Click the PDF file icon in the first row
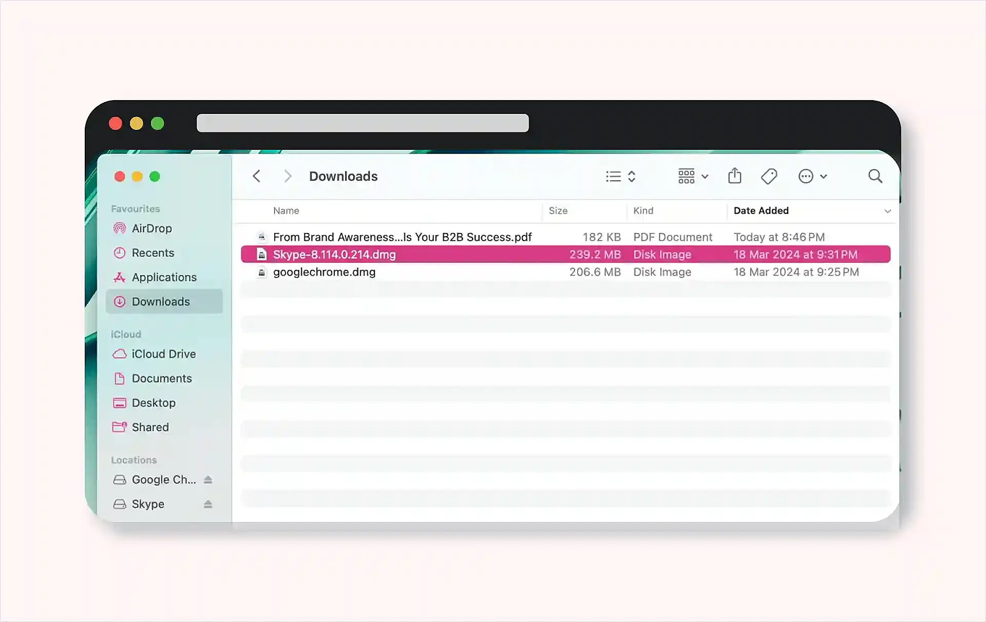This screenshot has height=622, width=986. click(x=262, y=237)
